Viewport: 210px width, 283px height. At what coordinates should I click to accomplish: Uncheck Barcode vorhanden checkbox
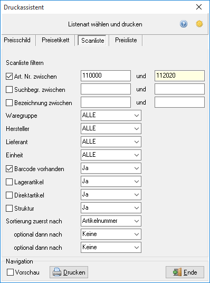pos(9,169)
